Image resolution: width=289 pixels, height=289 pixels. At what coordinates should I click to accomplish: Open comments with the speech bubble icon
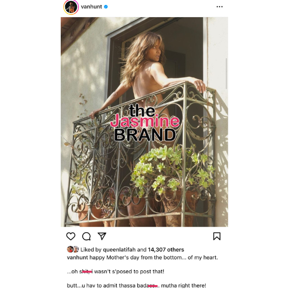(x=86, y=236)
